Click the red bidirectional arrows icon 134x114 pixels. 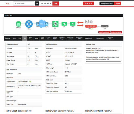point(80,24)
